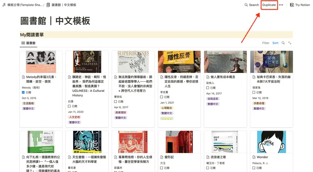This screenshot has height=172, width=313.
Task: Check 已閱 on the 流浪者之歌 card
Action: (x=208, y=168)
